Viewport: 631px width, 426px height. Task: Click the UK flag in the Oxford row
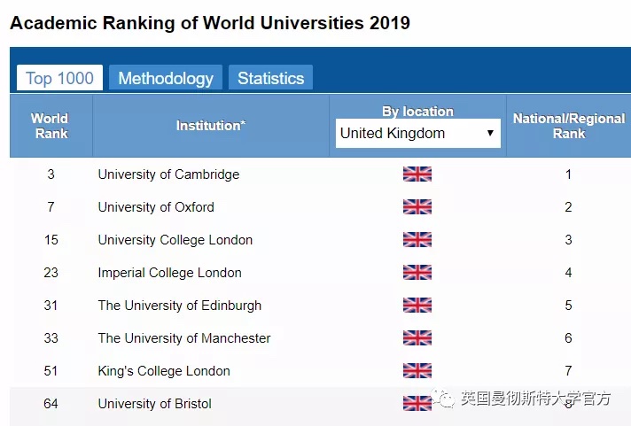pyautogui.click(x=417, y=206)
